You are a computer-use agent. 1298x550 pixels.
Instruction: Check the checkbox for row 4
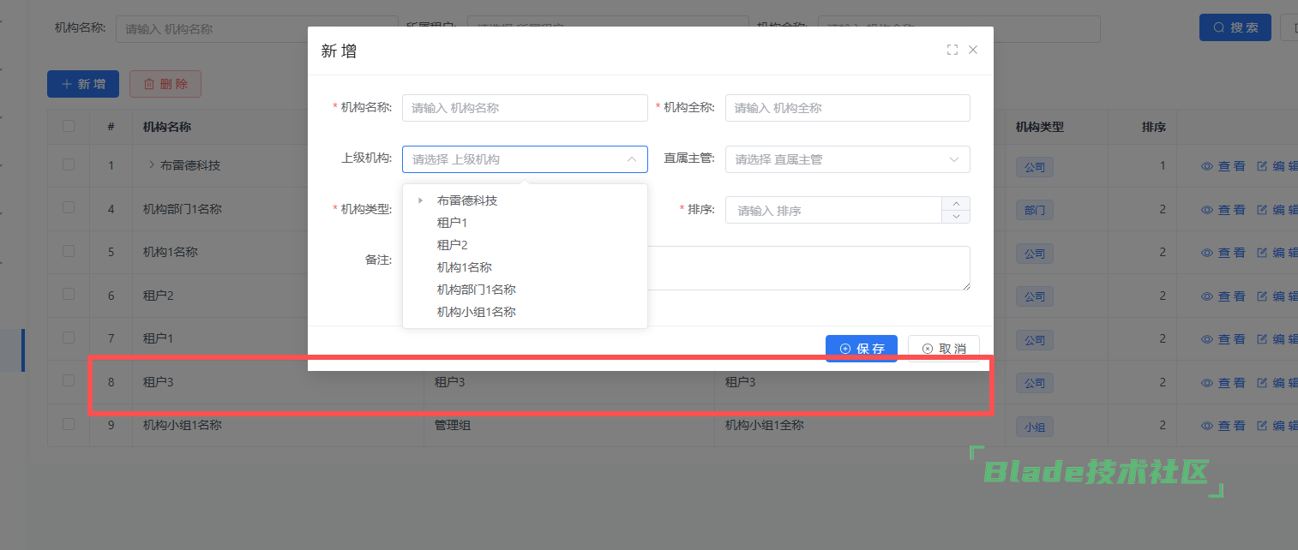(69, 208)
